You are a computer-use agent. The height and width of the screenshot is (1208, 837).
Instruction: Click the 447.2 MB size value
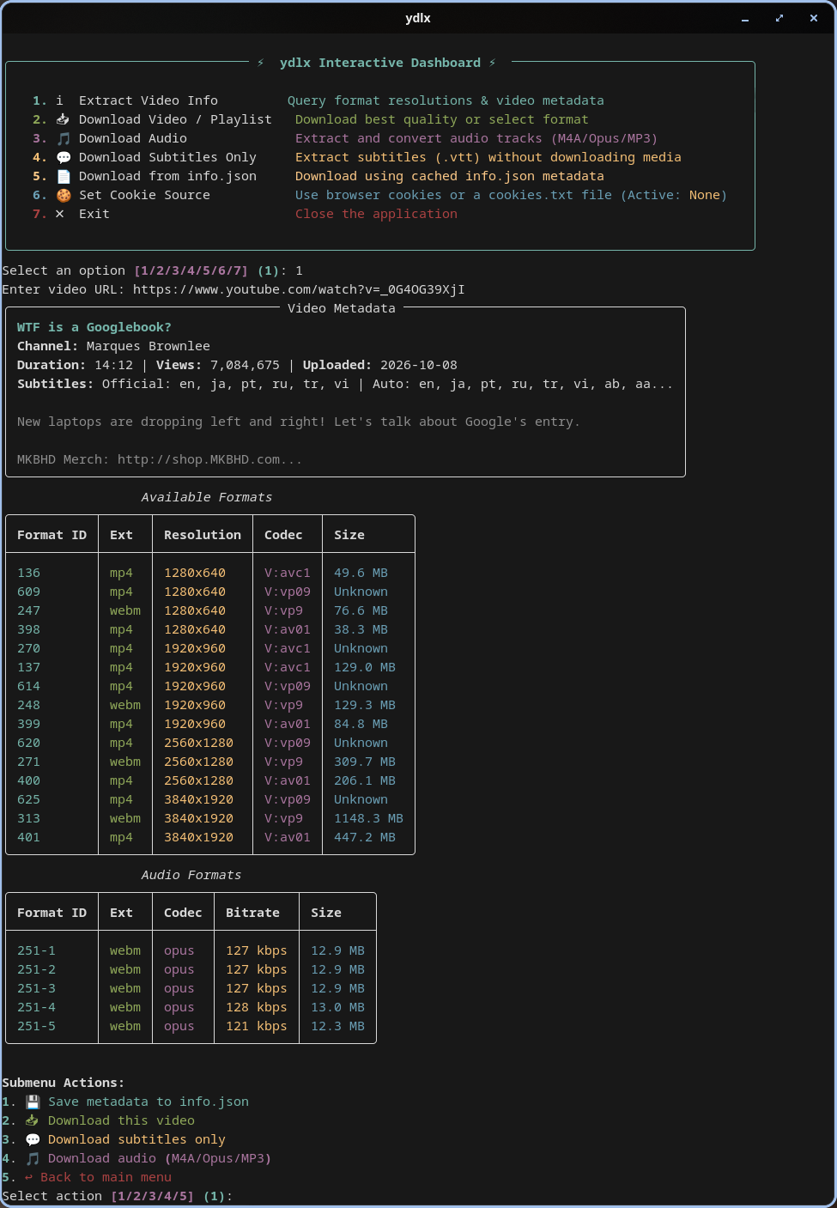(x=365, y=837)
